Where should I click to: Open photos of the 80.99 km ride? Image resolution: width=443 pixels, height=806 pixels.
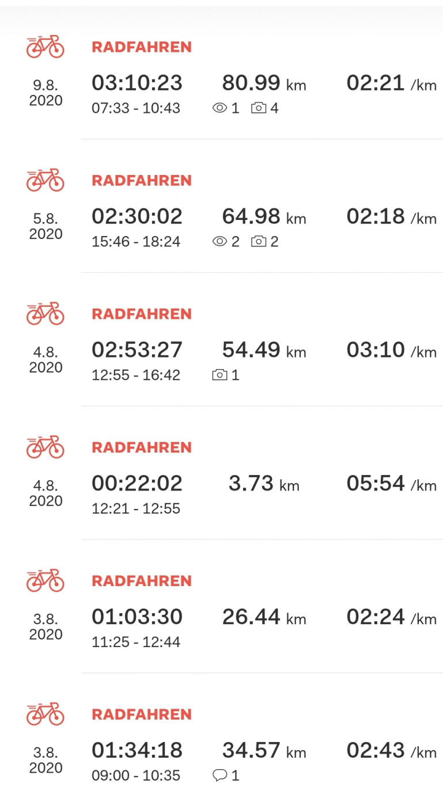(x=264, y=108)
